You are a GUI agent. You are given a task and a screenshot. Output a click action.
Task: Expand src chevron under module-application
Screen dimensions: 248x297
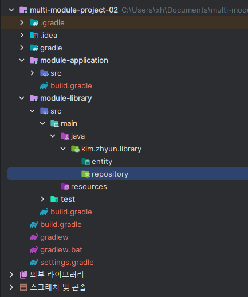click(x=32, y=73)
